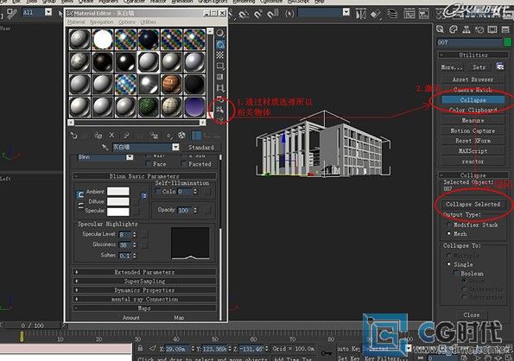Click the Standard material type button
This screenshot has height=361, width=514.
point(201,148)
